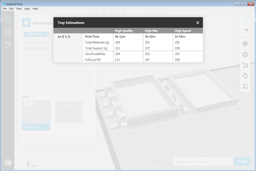Screen dimensions: 256x171
Task: Open the print Queue clock icon
Action: point(7,32)
